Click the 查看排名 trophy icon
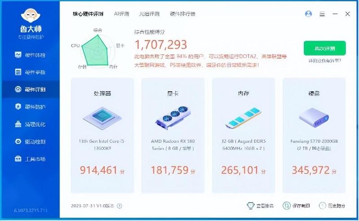 [250, 206]
